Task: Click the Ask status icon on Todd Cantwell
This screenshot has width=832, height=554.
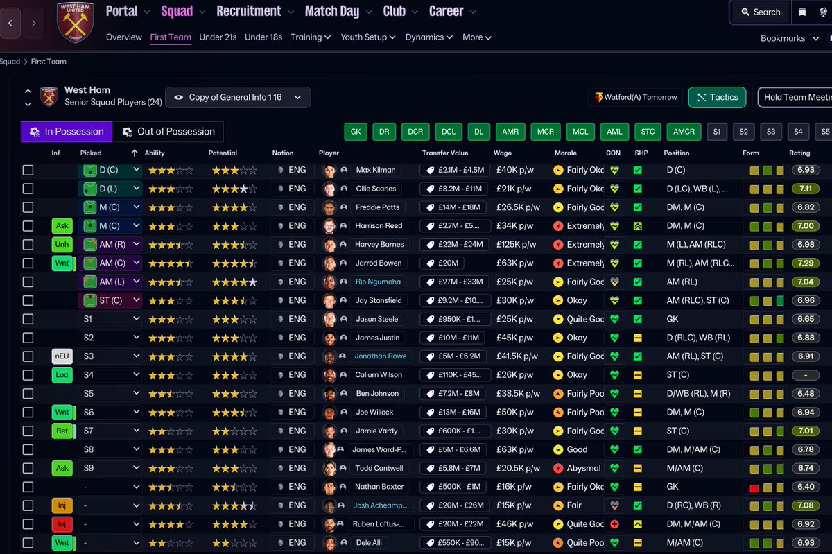Action: [62, 468]
